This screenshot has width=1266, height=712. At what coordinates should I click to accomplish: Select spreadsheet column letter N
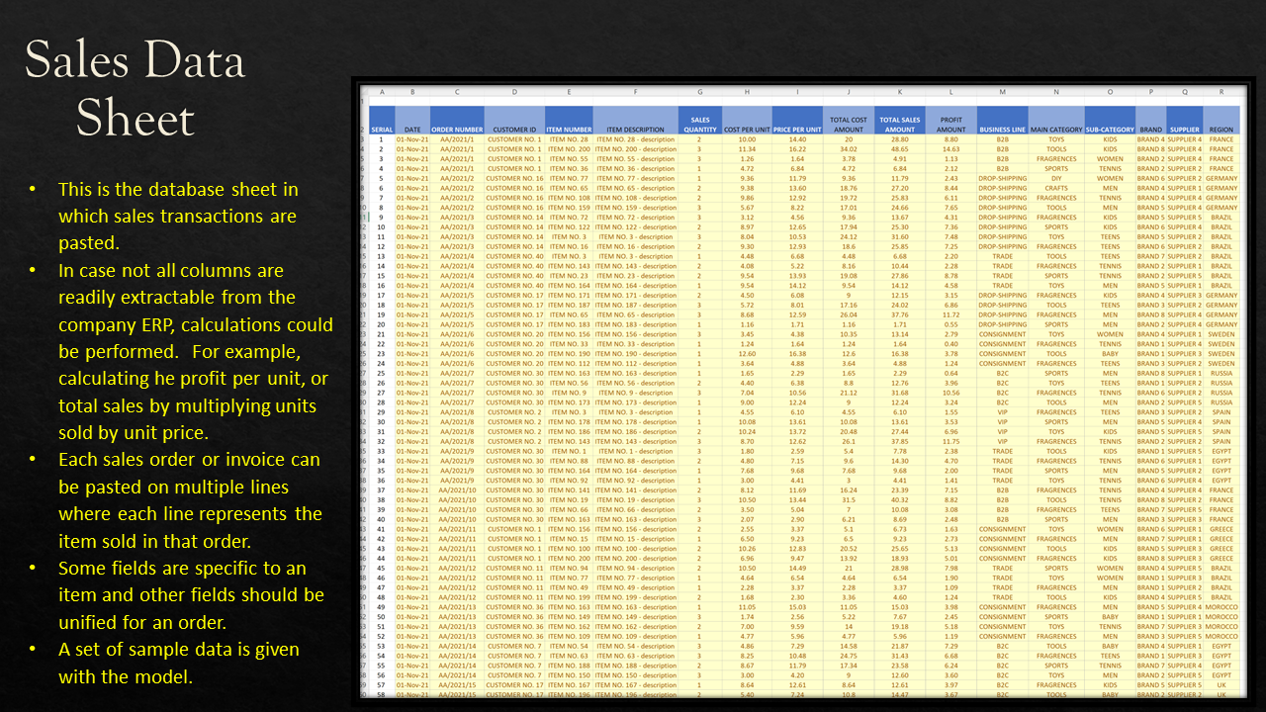(x=1056, y=92)
